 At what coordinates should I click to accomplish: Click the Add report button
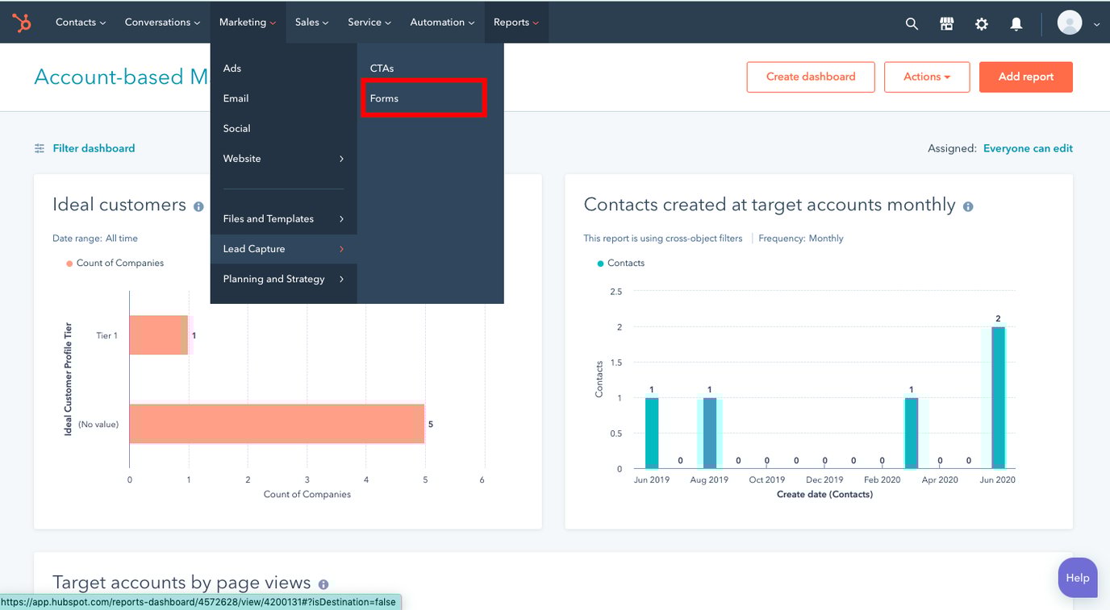(x=1025, y=77)
